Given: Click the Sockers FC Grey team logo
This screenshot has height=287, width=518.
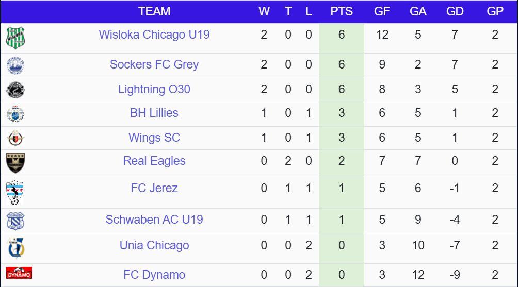Looking at the screenshot, I should tap(15, 65).
